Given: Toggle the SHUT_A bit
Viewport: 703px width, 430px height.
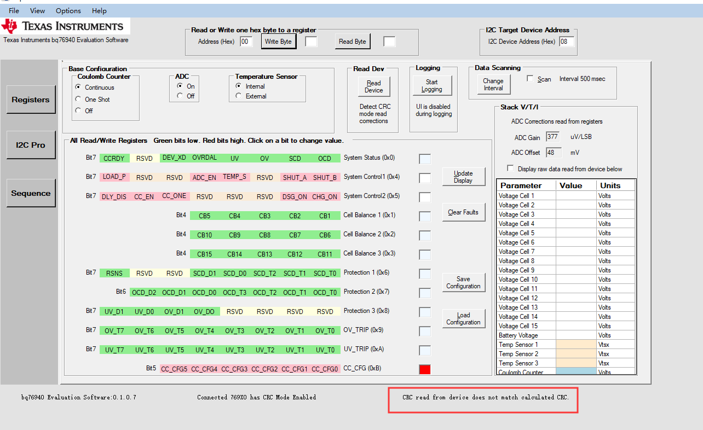Looking at the screenshot, I should coord(295,177).
